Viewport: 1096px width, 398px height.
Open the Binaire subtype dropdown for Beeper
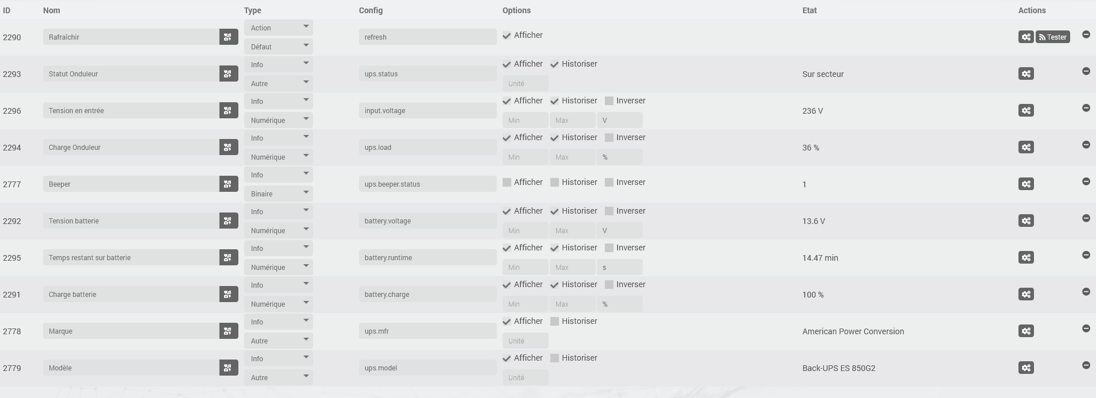click(278, 194)
